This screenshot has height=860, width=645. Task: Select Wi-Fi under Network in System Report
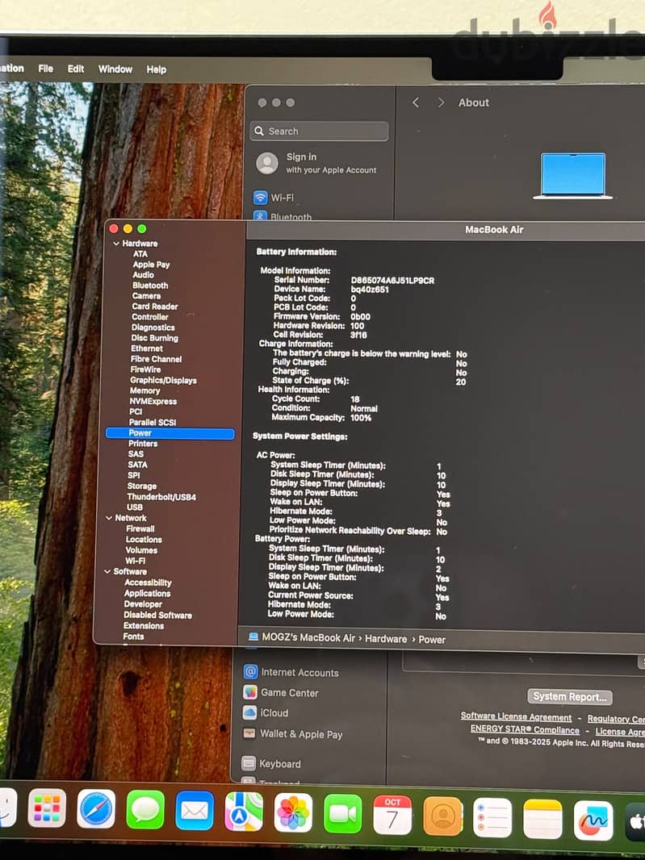135,561
